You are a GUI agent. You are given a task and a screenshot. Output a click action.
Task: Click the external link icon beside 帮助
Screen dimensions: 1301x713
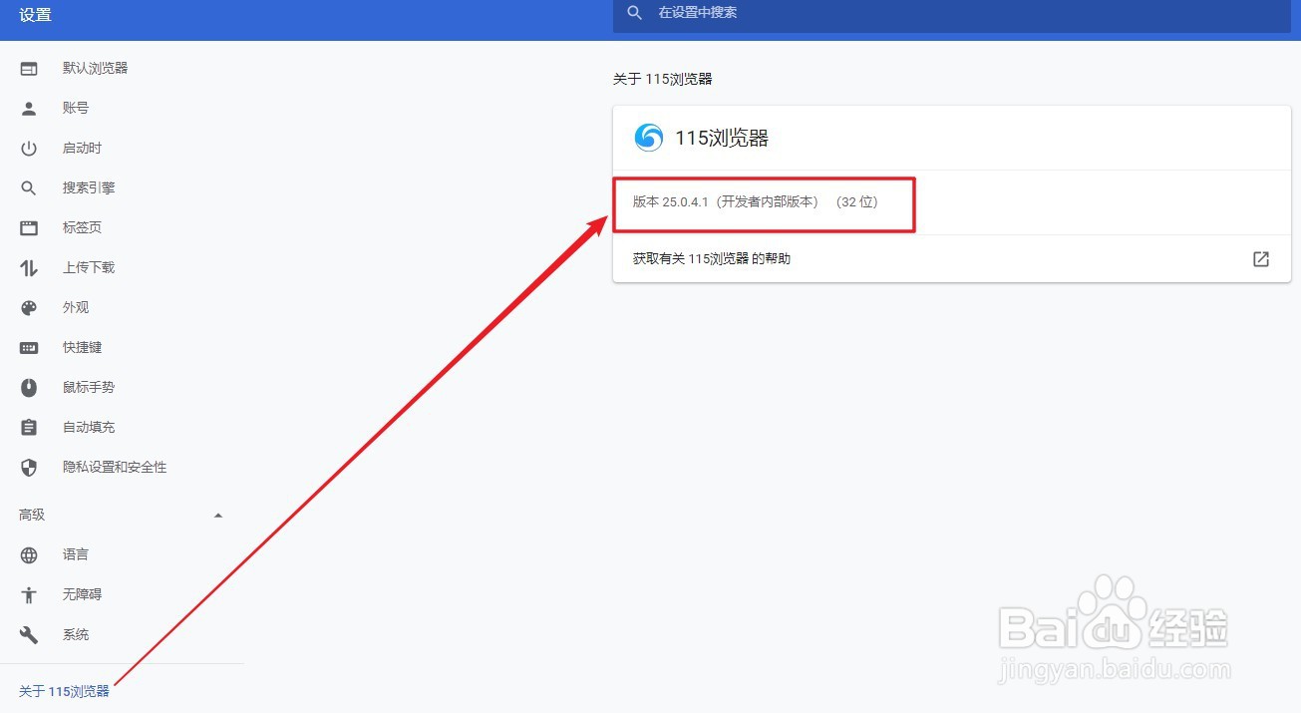(x=1260, y=258)
